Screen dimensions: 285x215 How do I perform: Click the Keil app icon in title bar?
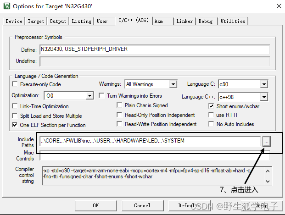click(7, 6)
